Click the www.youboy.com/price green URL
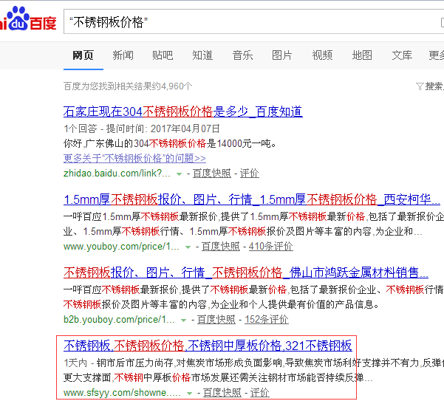The height and width of the screenshot is (401, 444). pyautogui.click(x=121, y=246)
